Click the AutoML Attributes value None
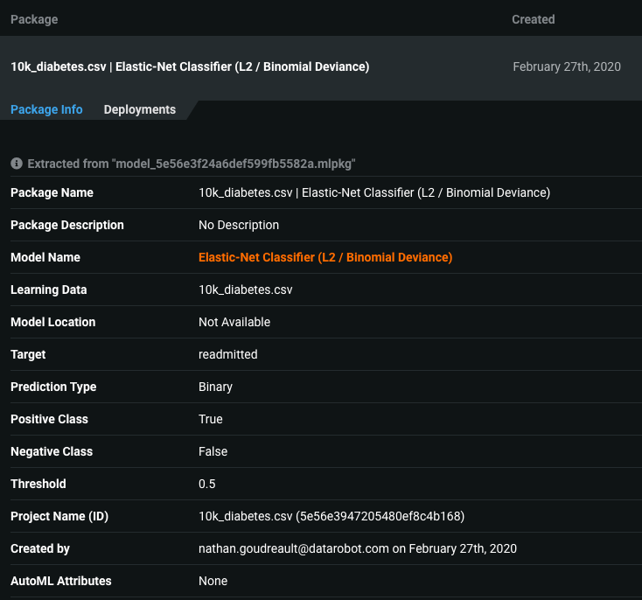The height and width of the screenshot is (600, 642). coord(213,581)
